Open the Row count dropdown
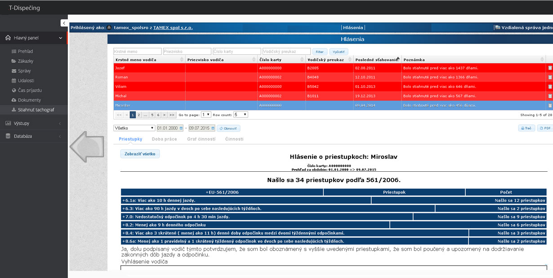 pos(241,115)
